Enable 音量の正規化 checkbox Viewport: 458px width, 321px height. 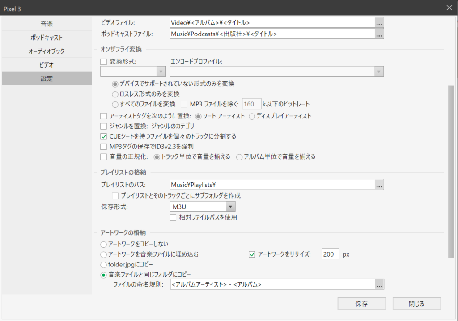click(x=103, y=157)
